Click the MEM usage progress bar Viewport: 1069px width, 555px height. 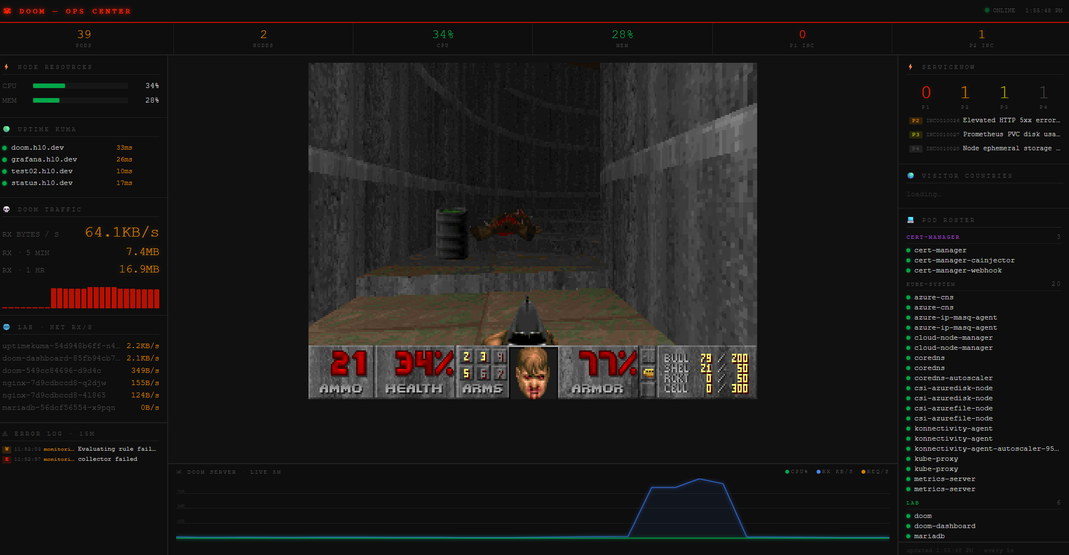(x=80, y=100)
